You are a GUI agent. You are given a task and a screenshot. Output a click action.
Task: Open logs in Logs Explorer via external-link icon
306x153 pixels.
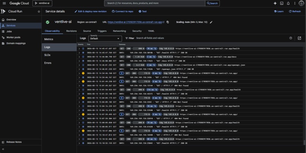tap(300, 38)
